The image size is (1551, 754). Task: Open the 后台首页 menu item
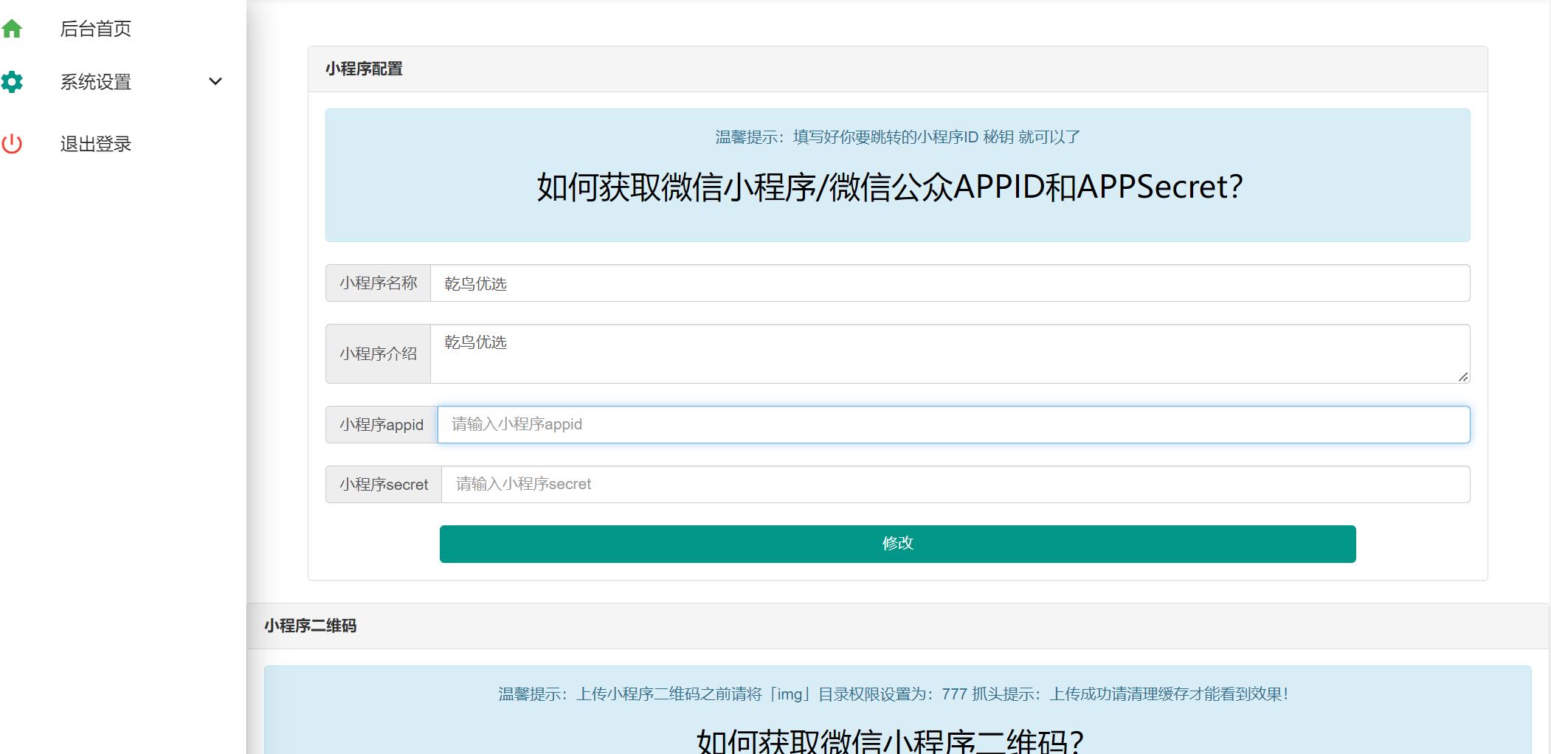[x=95, y=29]
